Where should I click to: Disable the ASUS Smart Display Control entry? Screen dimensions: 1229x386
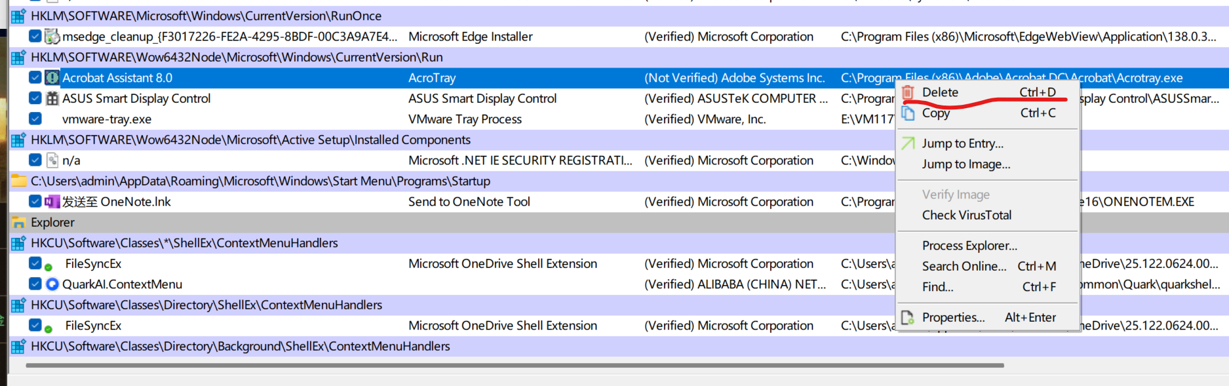pos(35,98)
